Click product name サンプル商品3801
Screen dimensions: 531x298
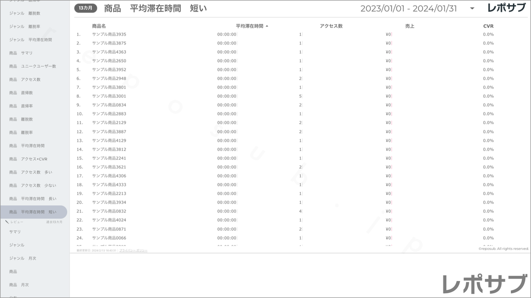click(109, 87)
